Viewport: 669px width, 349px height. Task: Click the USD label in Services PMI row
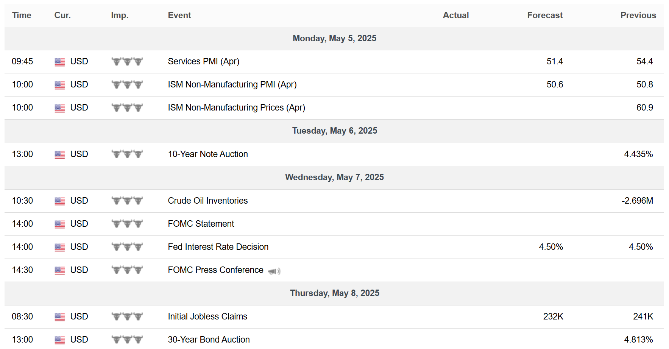click(x=79, y=61)
